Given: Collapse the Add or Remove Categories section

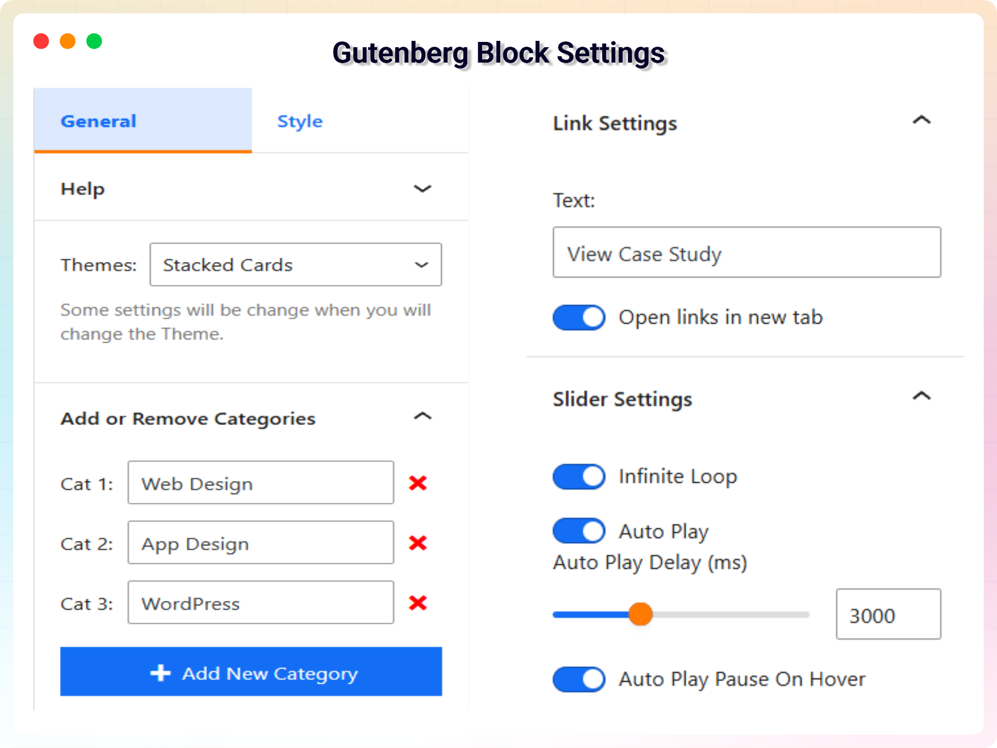Looking at the screenshot, I should [x=422, y=417].
